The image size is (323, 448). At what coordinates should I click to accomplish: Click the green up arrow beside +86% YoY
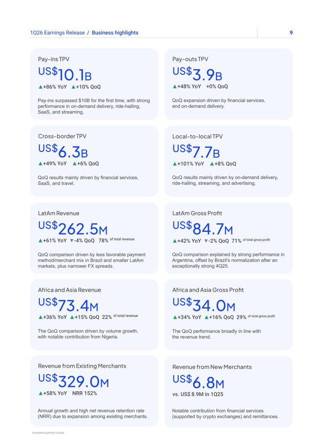click(40, 87)
